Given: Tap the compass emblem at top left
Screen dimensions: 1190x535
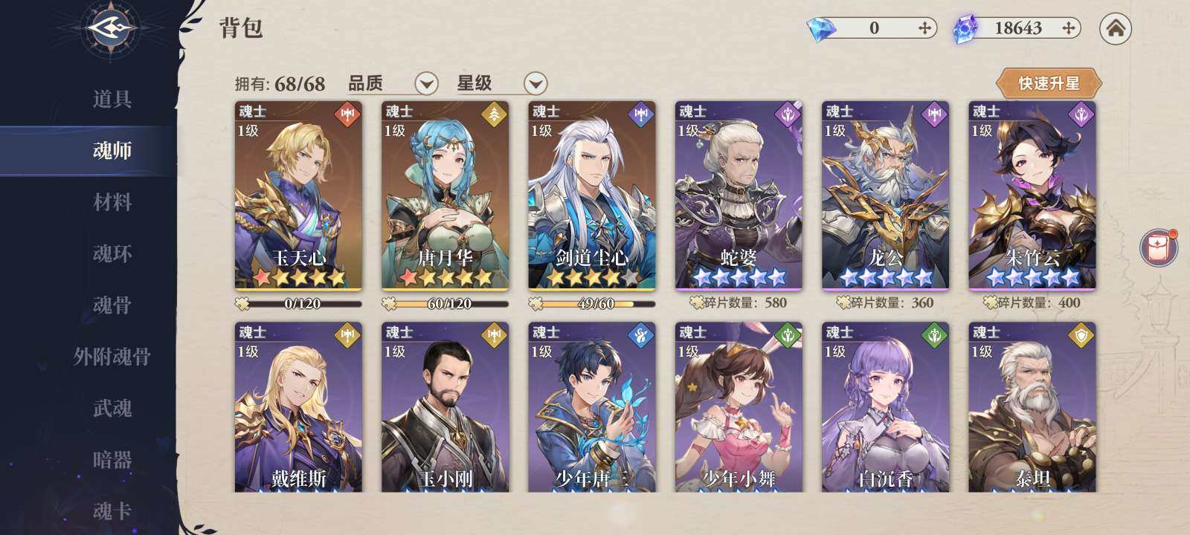Looking at the screenshot, I should 112,30.
